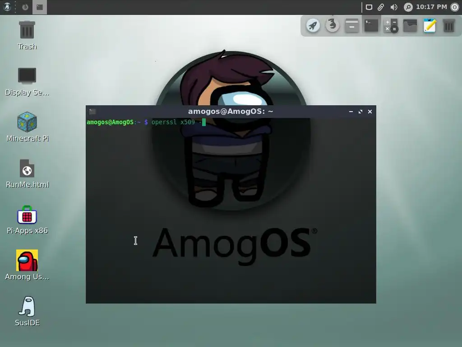462x347 pixels.
Task: Click the 10:17 PM clock
Action: 431,7
